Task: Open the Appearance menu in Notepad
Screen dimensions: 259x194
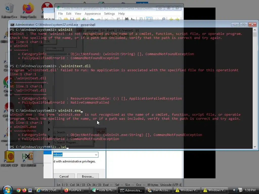Action: [x=93, y=14]
